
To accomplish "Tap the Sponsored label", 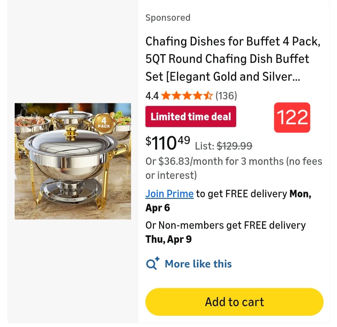I will click(168, 18).
